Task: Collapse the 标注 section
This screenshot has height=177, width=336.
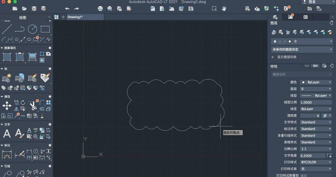Action: tap(2, 145)
